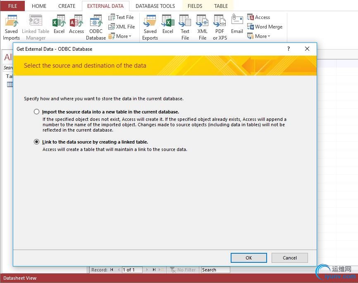Confirm the dialog with OK

pyautogui.click(x=248, y=258)
